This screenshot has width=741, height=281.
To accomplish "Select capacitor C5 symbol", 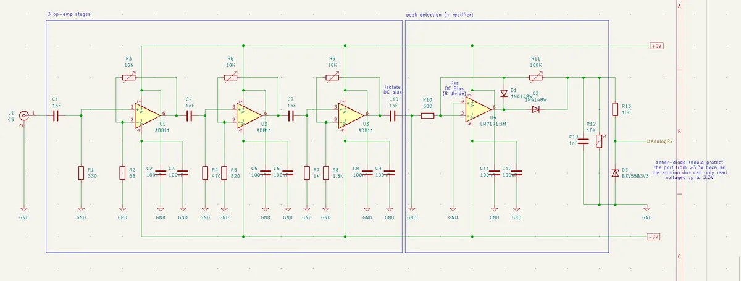I will [x=266, y=172].
